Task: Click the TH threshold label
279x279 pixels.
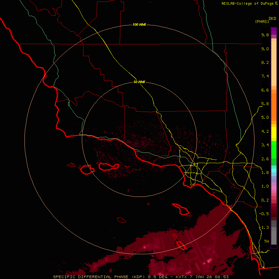Action: 266,241
